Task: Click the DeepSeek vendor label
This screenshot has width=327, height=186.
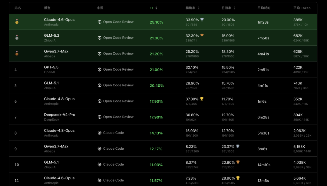Action: tap(51, 120)
